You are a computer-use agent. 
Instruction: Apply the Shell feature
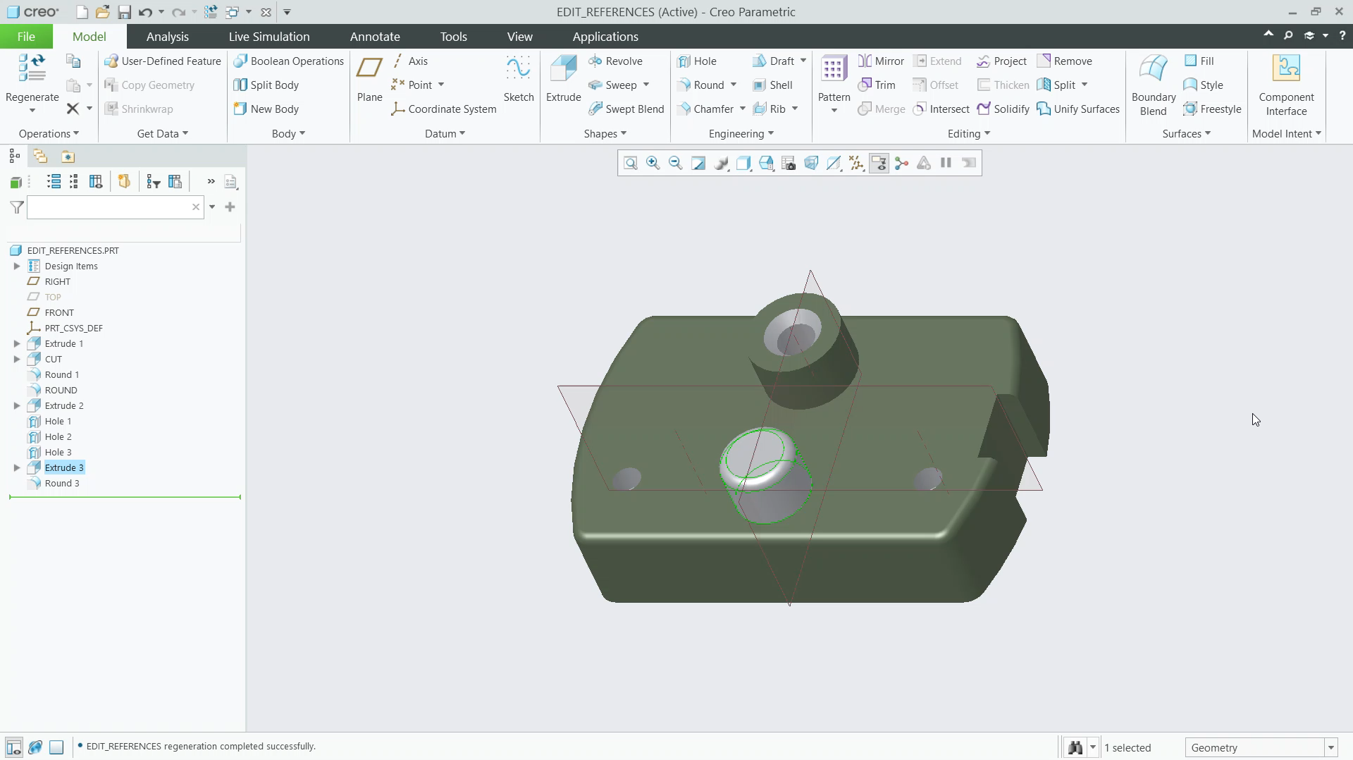[772, 85]
